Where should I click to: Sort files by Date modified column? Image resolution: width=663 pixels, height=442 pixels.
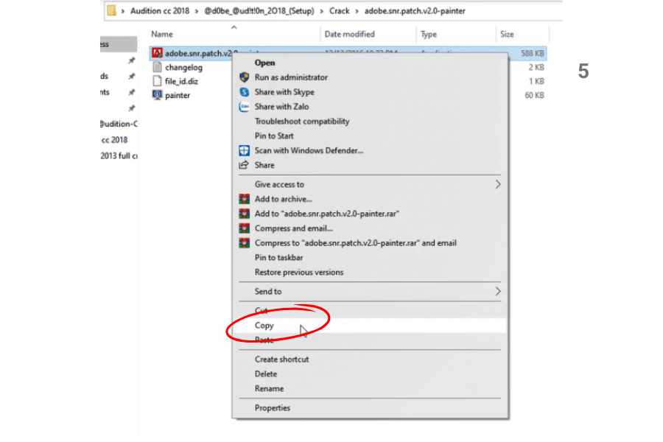[349, 34]
